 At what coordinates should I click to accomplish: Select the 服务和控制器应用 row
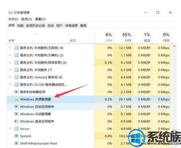tap(89, 92)
